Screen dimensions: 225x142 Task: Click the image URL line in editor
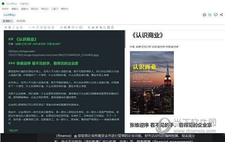click(x=54, y=53)
